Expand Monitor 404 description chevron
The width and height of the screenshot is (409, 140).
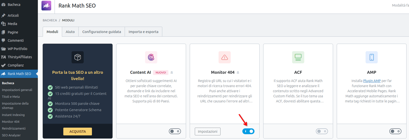(x=238, y=73)
